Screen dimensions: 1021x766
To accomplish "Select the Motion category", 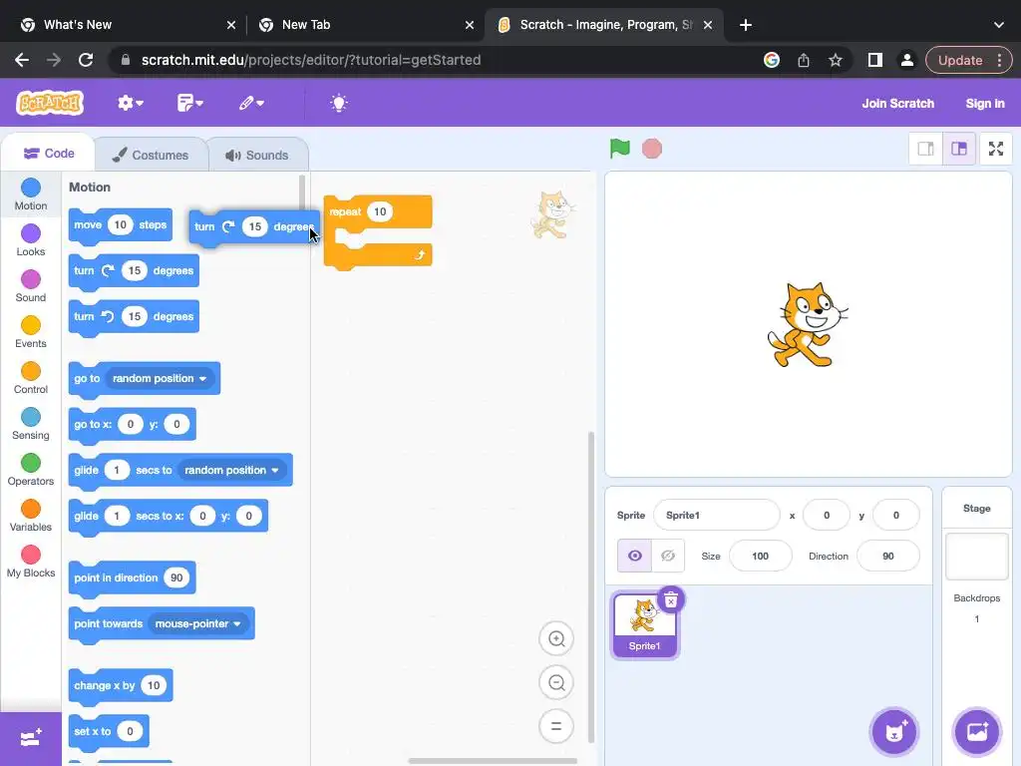I will coord(31,194).
